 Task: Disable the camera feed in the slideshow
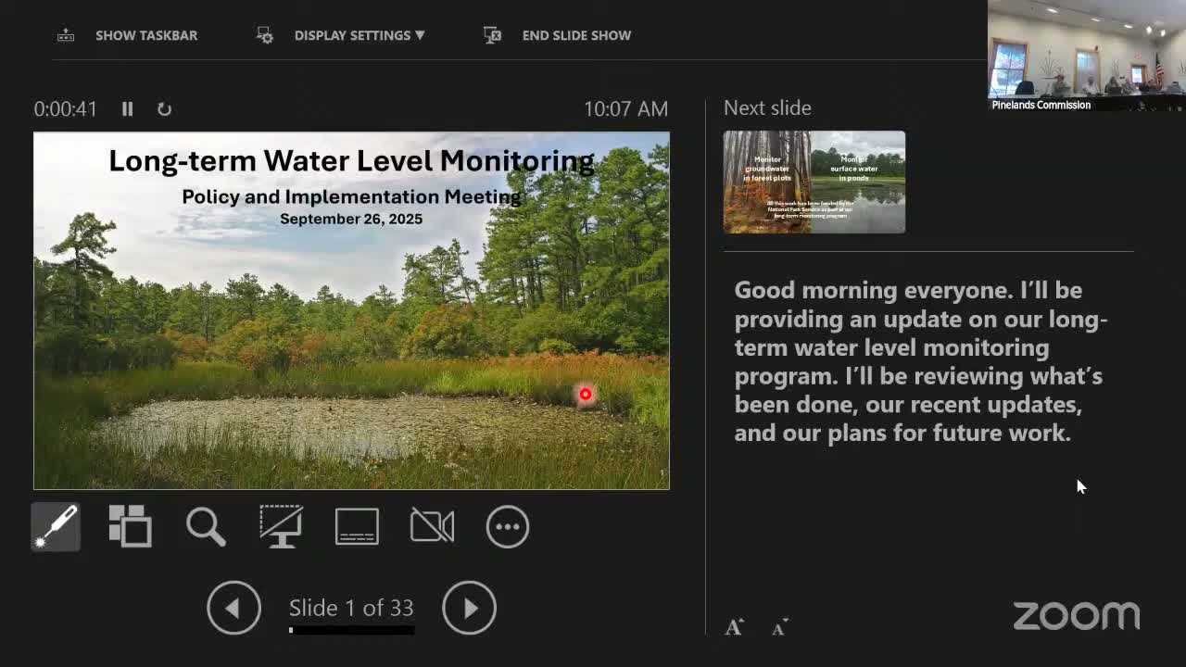432,526
